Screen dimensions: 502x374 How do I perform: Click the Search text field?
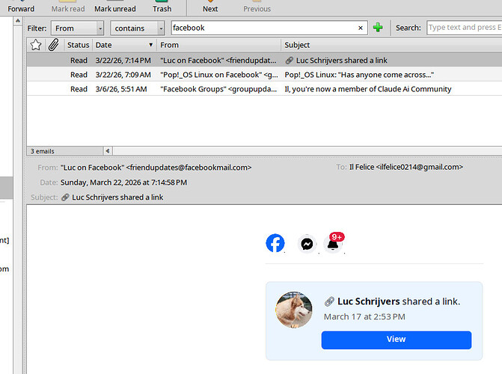pyautogui.click(x=465, y=28)
